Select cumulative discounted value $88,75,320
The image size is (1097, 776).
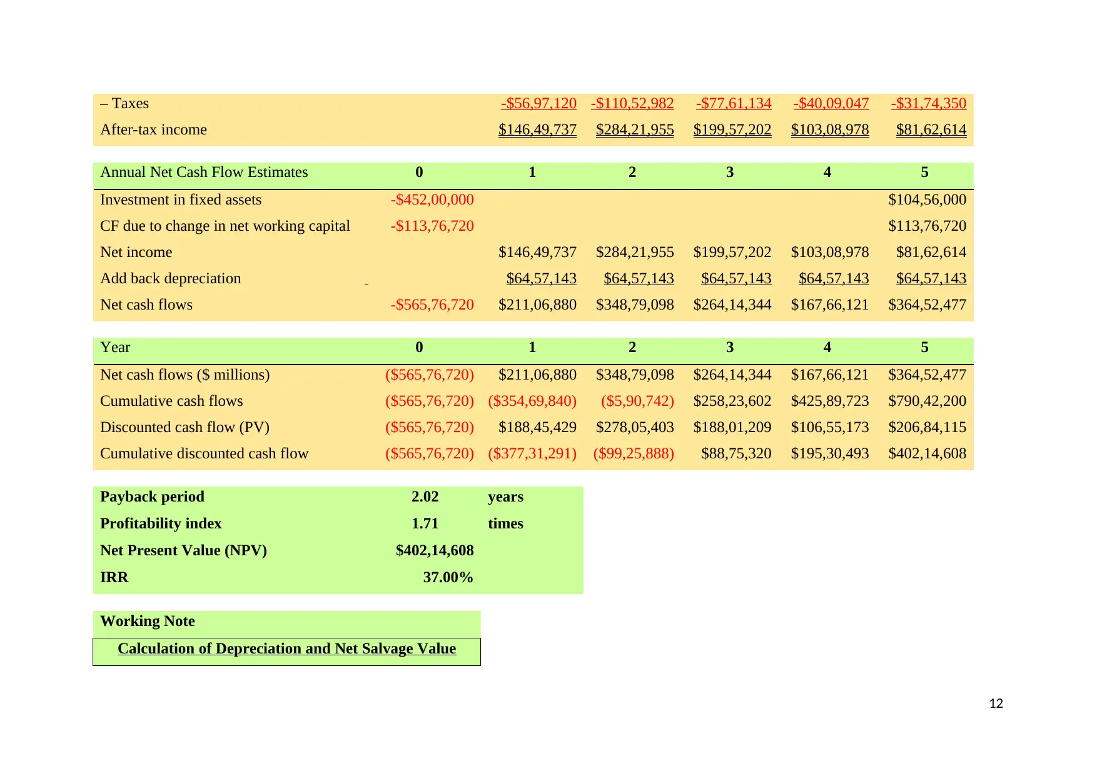pyautogui.click(x=736, y=454)
